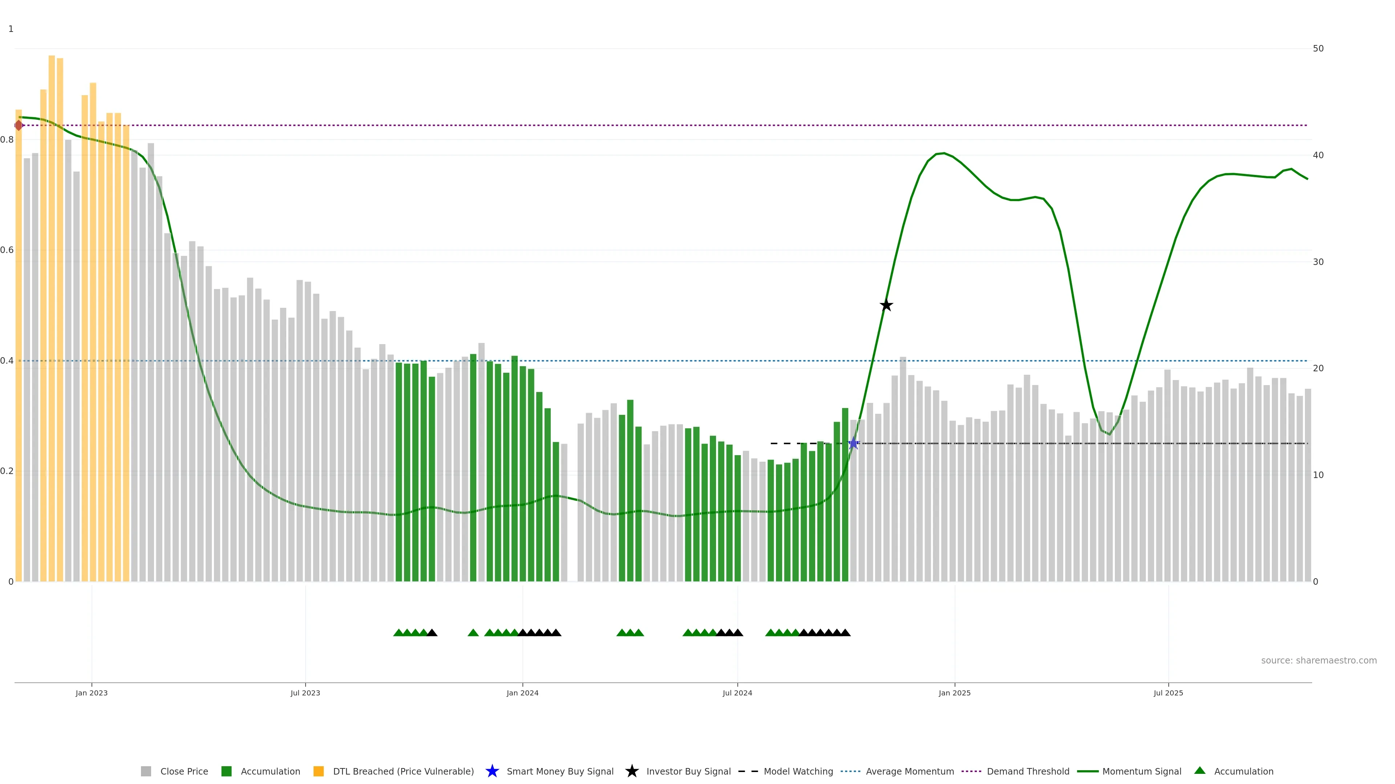Click the Jul 2024 axis label
This screenshot has width=1395, height=784.
(737, 693)
